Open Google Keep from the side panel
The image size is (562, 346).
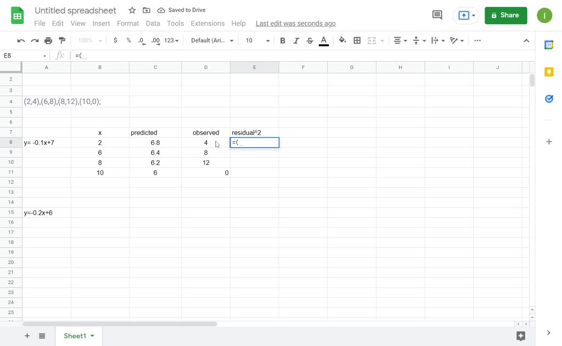[549, 71]
